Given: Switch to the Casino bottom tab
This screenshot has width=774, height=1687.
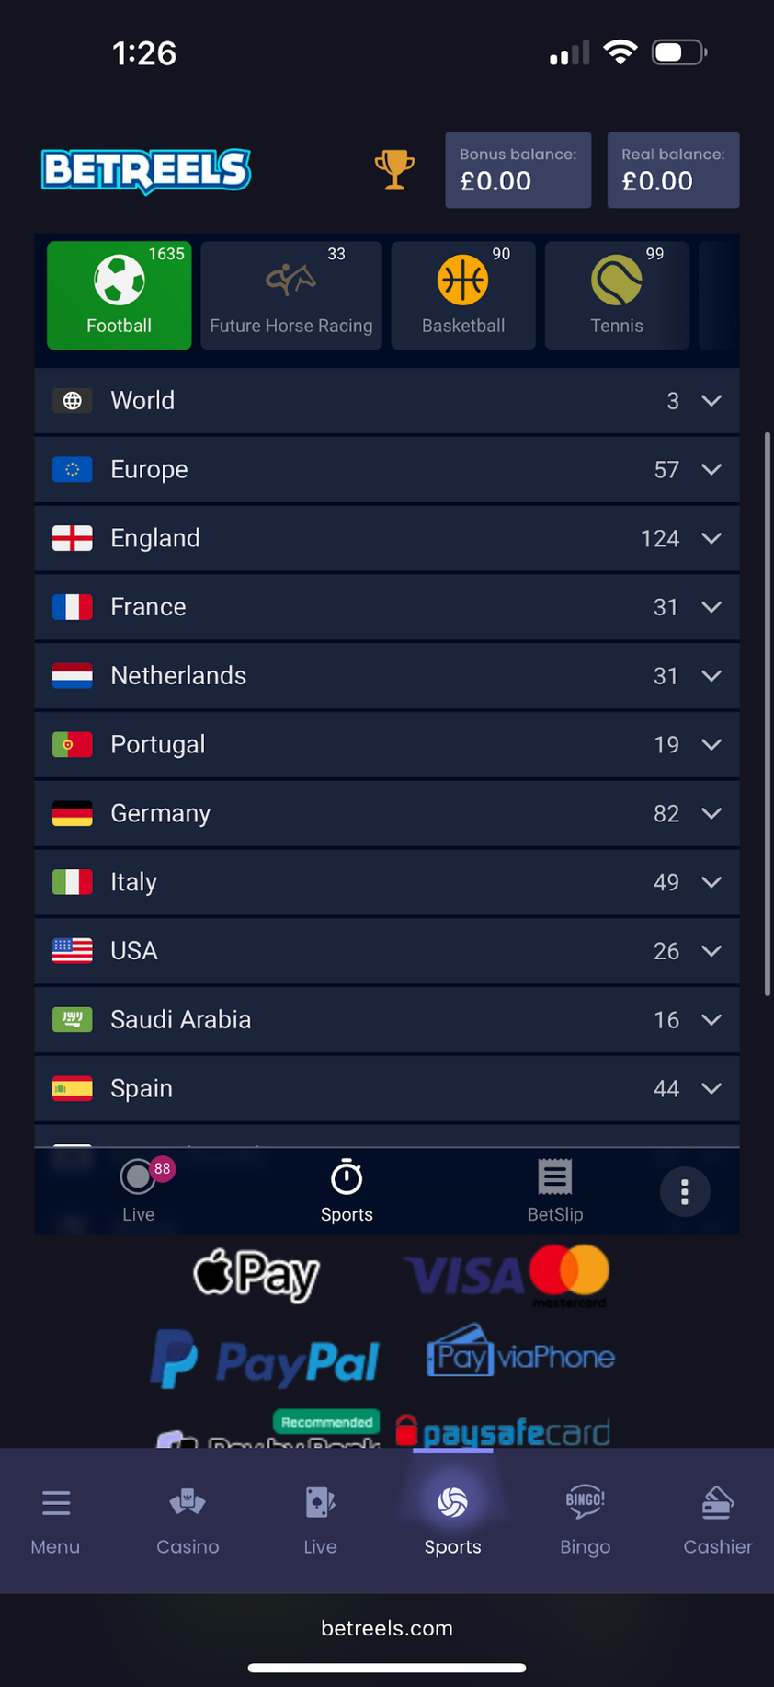Looking at the screenshot, I should (x=188, y=1520).
